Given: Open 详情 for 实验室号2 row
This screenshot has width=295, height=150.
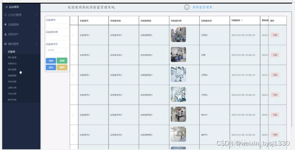Looking at the screenshot, I should pos(275,55).
